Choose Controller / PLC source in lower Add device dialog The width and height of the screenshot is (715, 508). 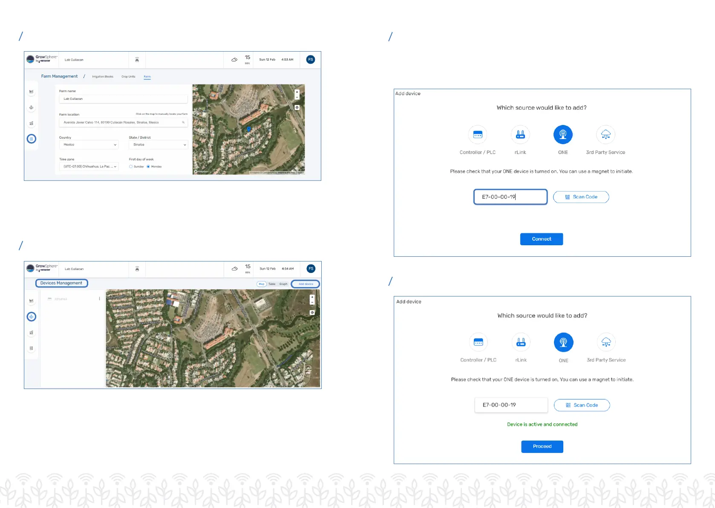[479, 343]
